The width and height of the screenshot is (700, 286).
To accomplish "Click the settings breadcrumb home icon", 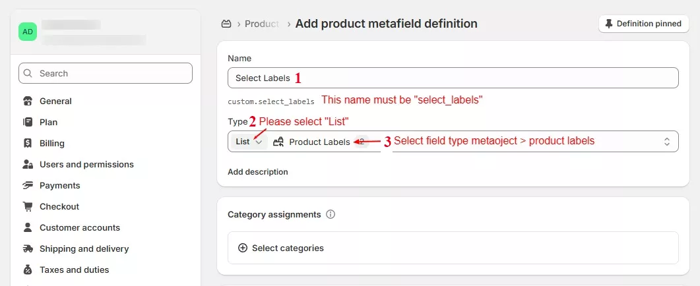I will click(x=226, y=24).
